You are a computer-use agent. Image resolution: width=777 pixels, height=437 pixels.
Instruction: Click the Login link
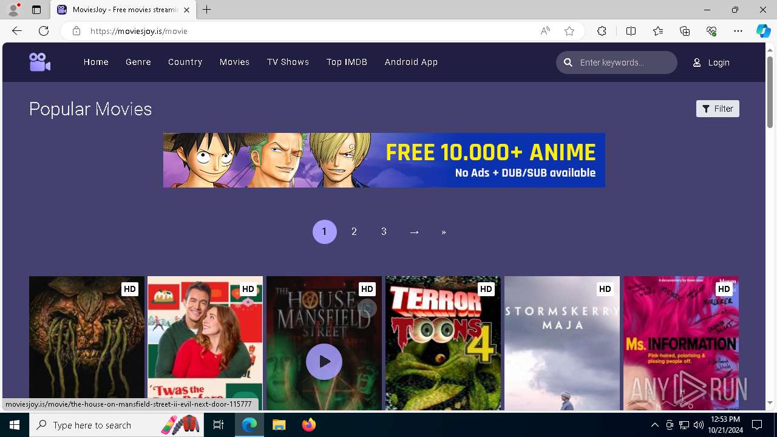click(x=719, y=63)
